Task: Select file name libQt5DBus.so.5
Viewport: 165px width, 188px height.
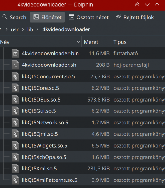Action: pyautogui.click(x=41, y=100)
